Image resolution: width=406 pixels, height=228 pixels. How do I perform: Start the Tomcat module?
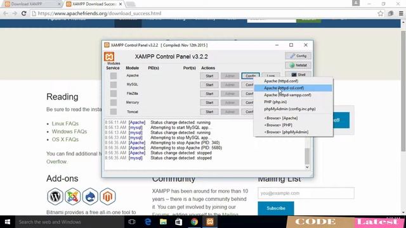(x=209, y=111)
